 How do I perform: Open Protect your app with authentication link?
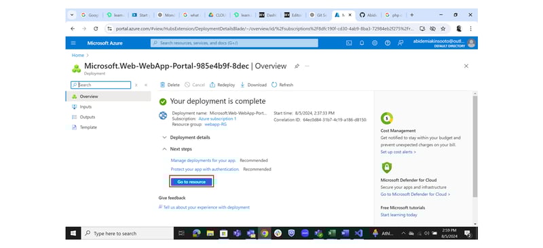[205, 169]
